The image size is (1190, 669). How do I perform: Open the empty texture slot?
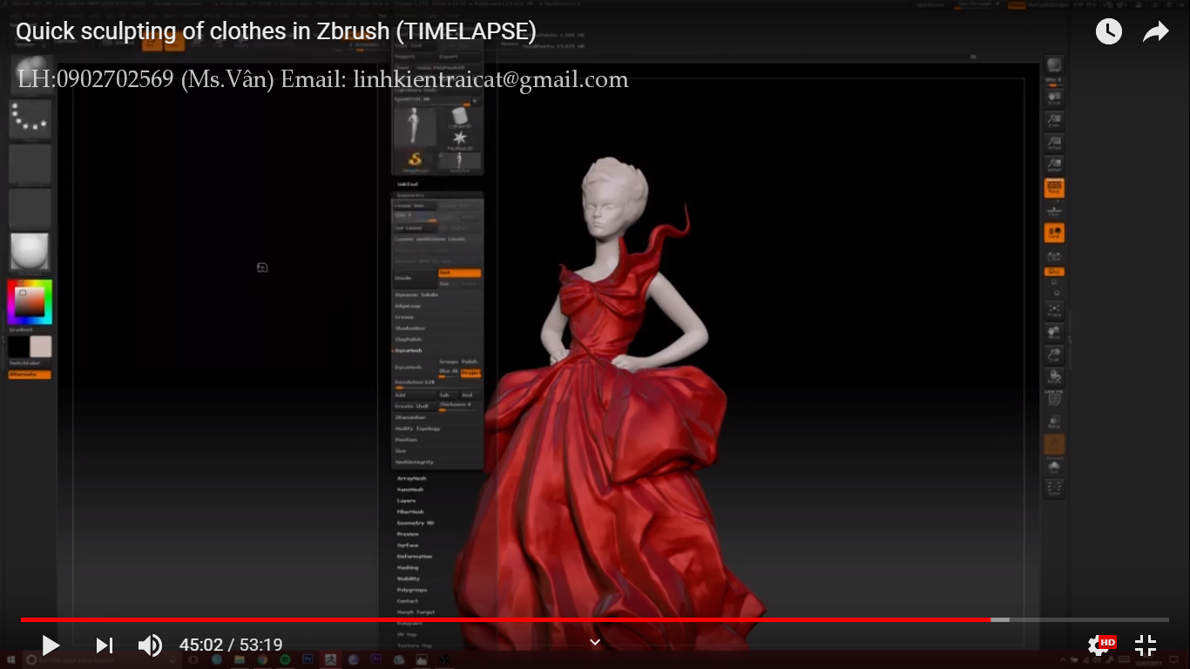tap(30, 209)
